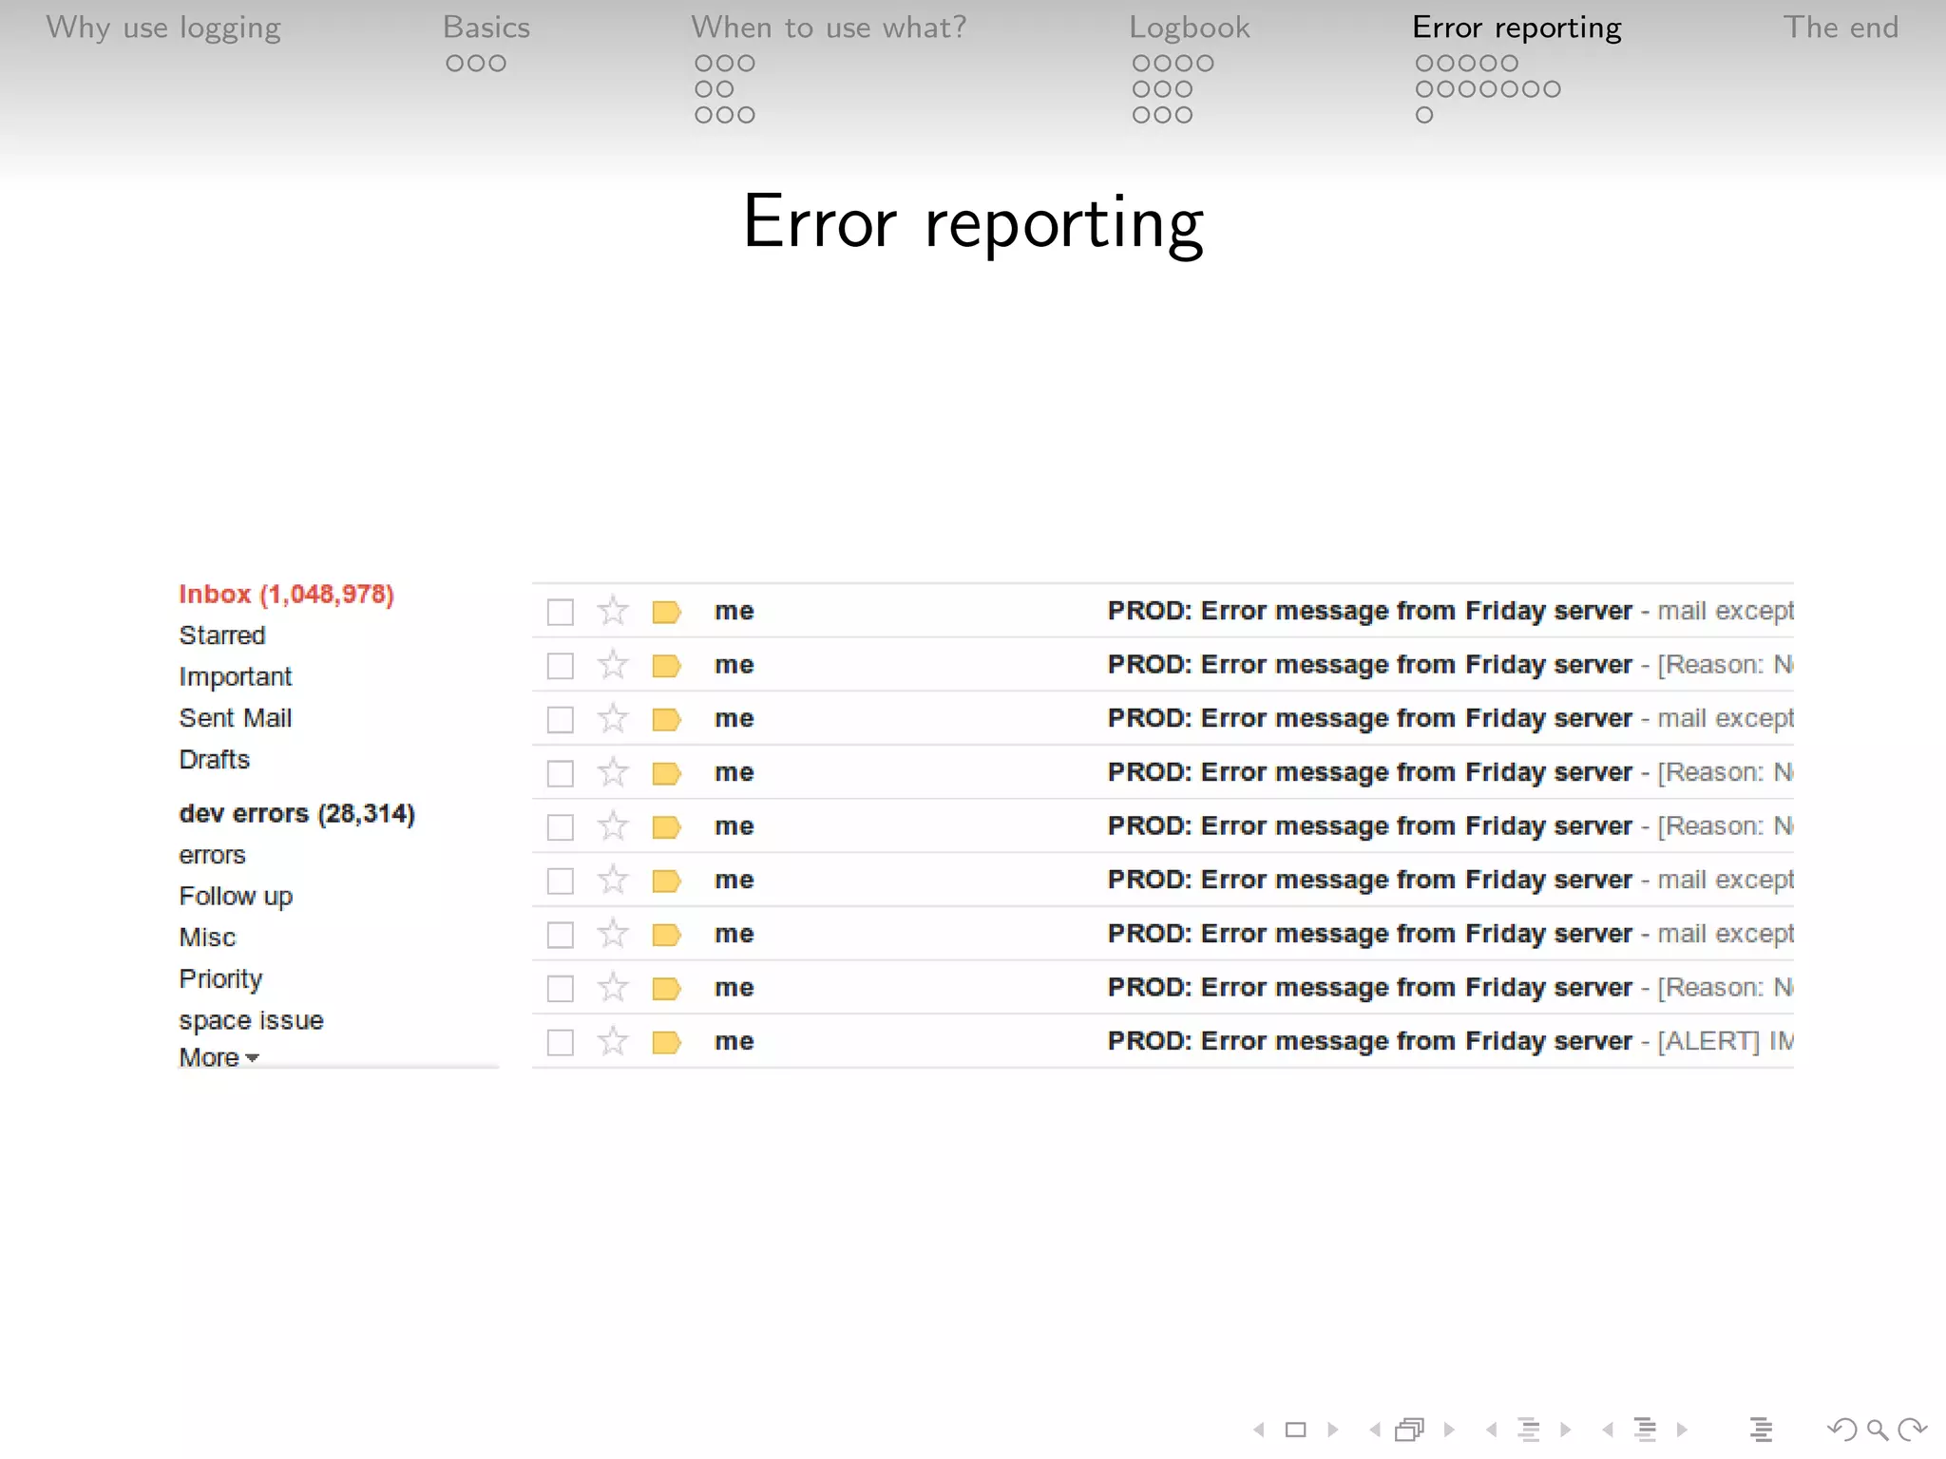Star the [ALERT] email row
The width and height of the screenshot is (1946, 1459).
(x=613, y=1042)
